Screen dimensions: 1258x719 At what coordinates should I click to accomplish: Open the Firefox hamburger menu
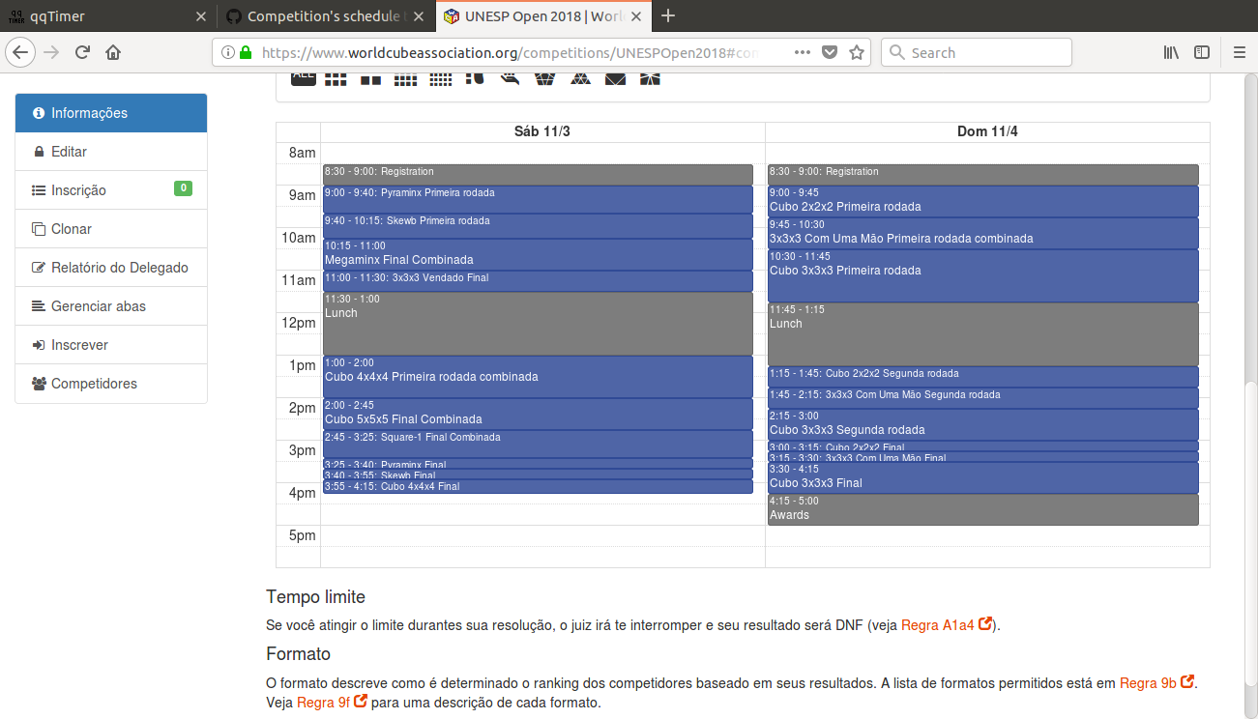1240,52
